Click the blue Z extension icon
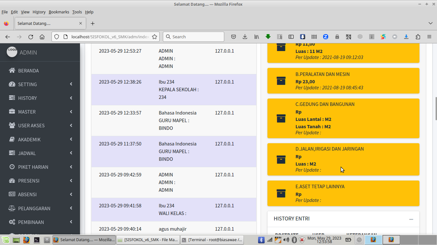Screen dimensions: 437x245 point(326,37)
